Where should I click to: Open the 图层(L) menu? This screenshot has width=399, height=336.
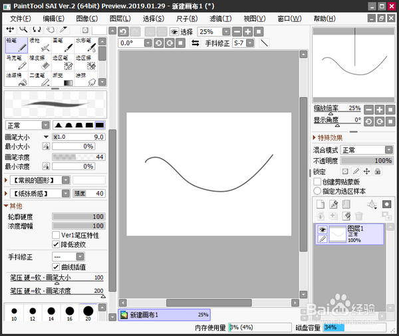click(x=120, y=19)
